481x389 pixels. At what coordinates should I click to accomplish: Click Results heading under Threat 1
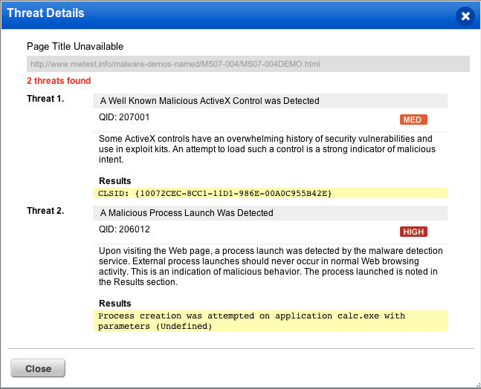(x=115, y=180)
